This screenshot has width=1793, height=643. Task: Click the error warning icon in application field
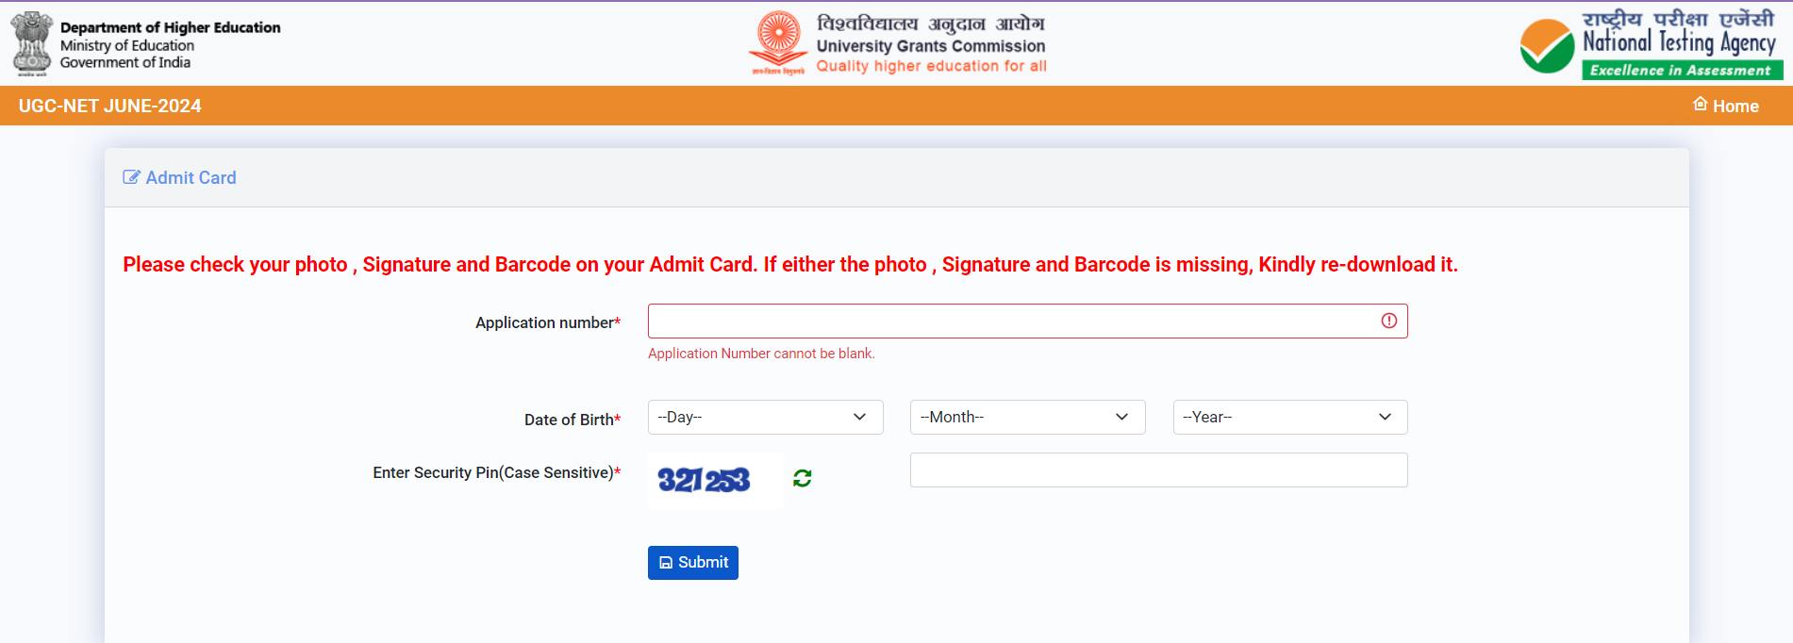pos(1388,321)
